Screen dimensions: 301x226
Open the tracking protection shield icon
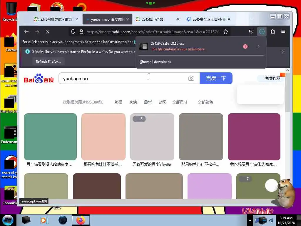click(73, 32)
